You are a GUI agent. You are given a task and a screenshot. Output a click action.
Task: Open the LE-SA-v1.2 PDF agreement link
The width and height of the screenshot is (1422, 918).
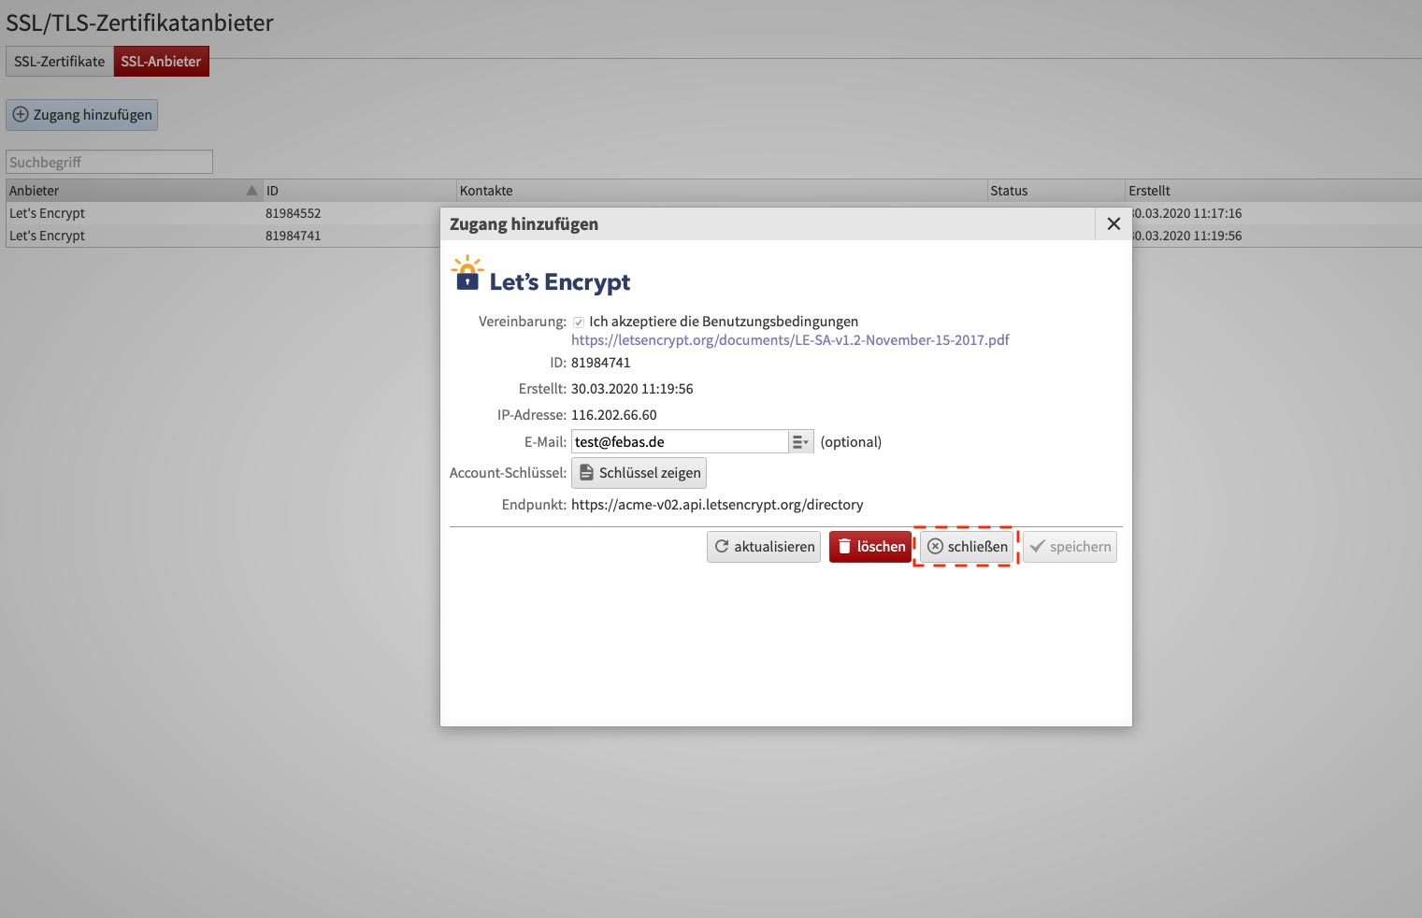tap(790, 340)
